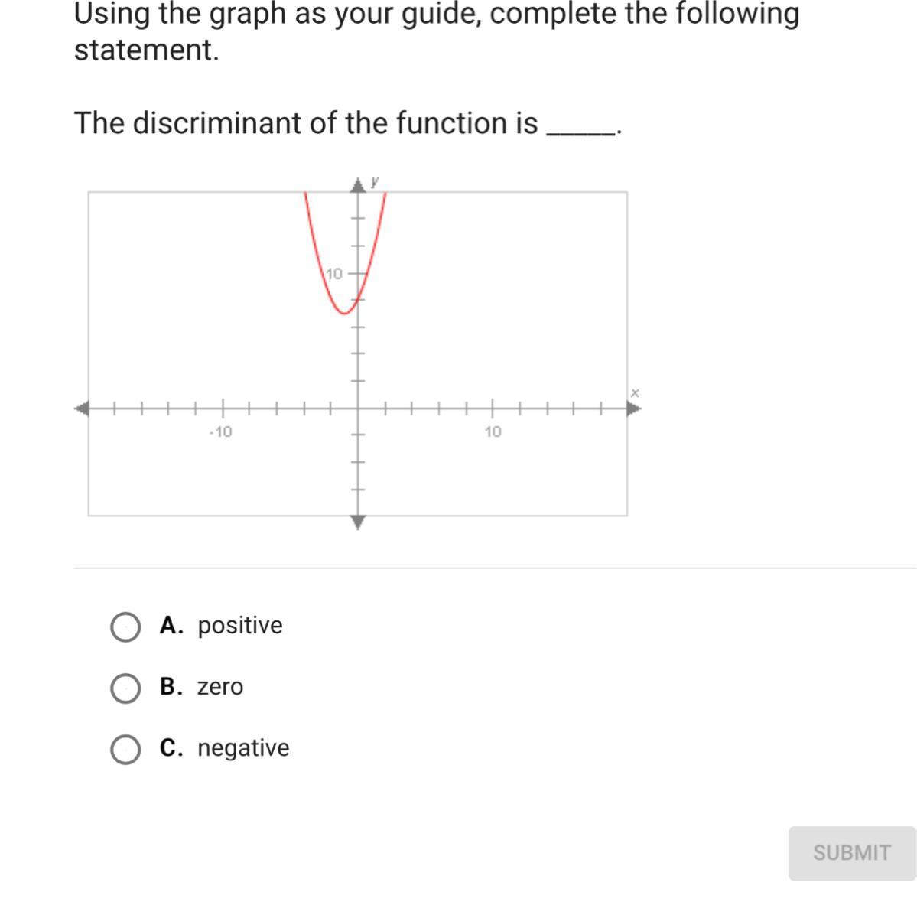This screenshot has width=917, height=918.
Task: Click the 'zero' answer label
Action: click(x=220, y=687)
